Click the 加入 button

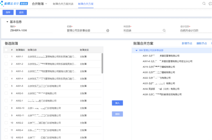coord(117,103)
